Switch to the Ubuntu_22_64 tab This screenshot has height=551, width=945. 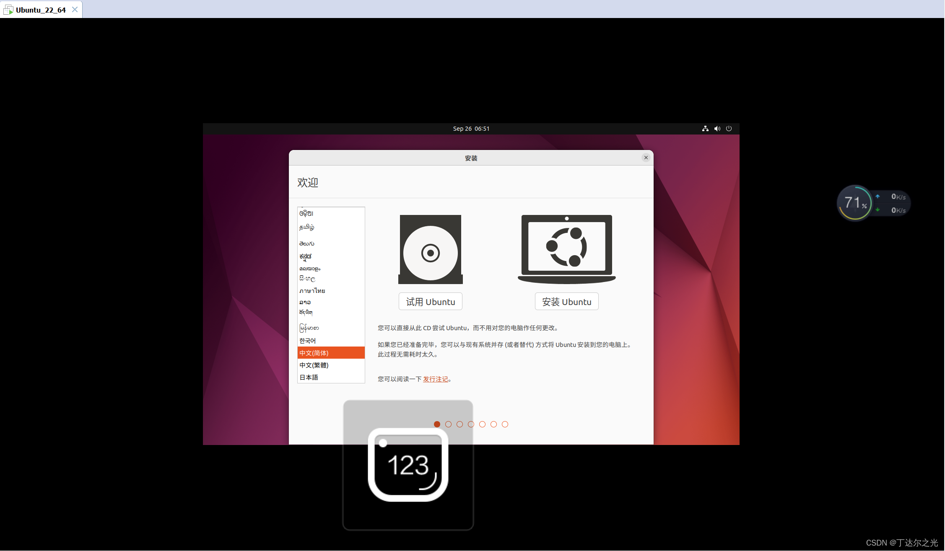pos(41,10)
